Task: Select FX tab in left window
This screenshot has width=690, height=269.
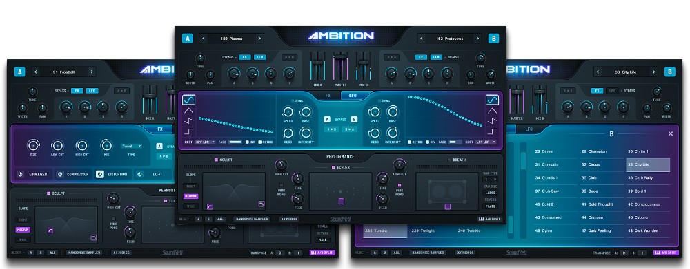Action: point(160,129)
